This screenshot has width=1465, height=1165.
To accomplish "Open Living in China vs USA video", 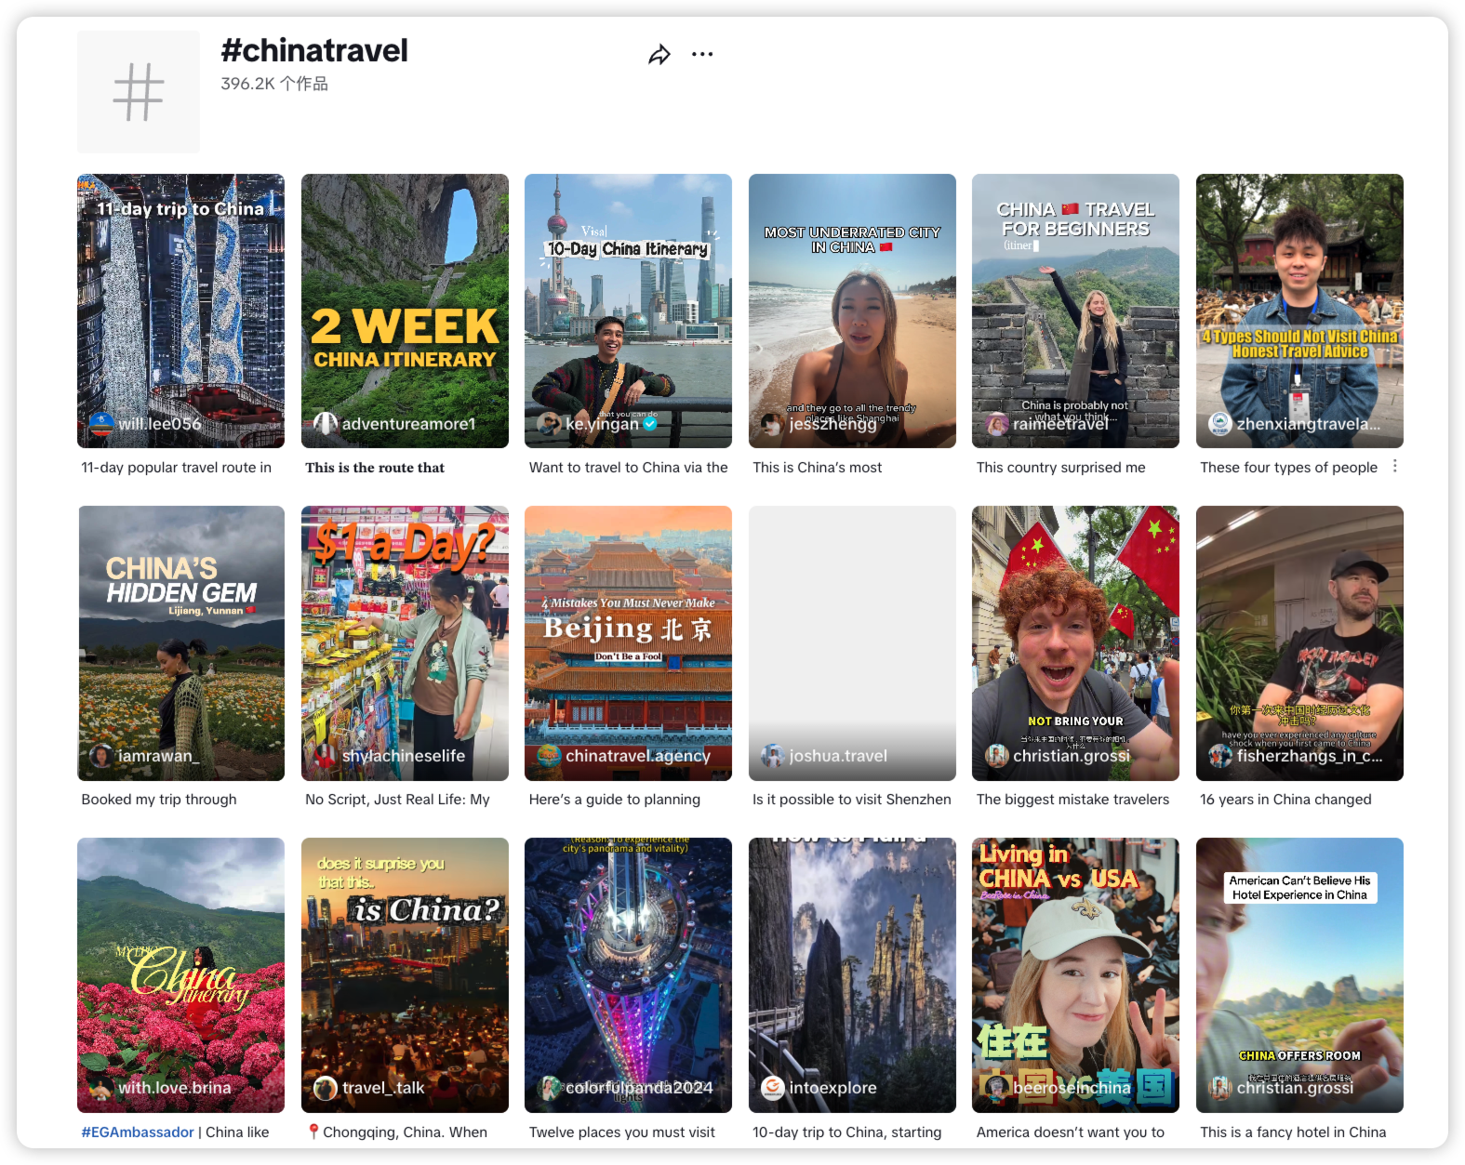I will [x=1075, y=974].
